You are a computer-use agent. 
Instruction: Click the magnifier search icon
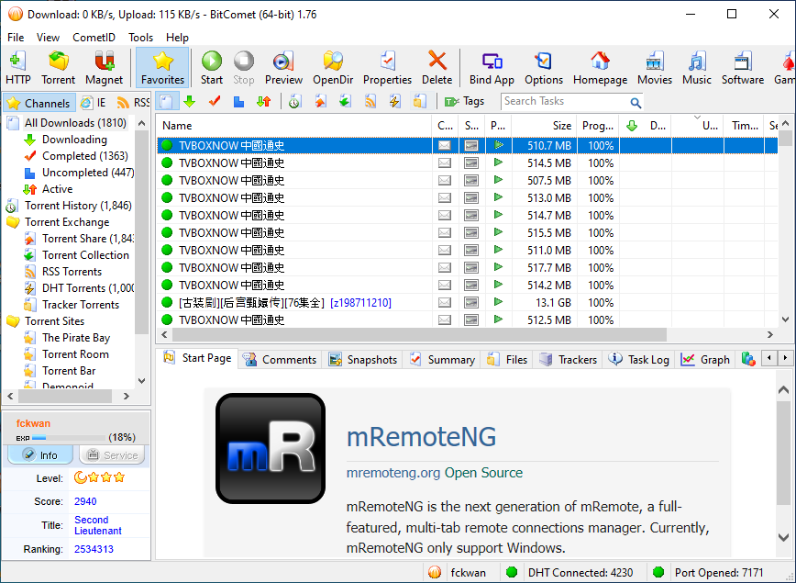pyautogui.click(x=636, y=103)
